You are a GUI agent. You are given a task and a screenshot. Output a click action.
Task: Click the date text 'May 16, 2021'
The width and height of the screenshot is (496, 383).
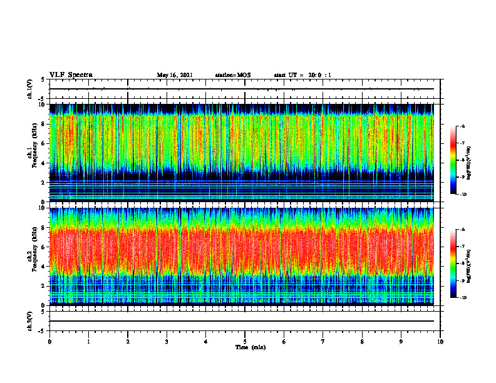[x=175, y=75]
